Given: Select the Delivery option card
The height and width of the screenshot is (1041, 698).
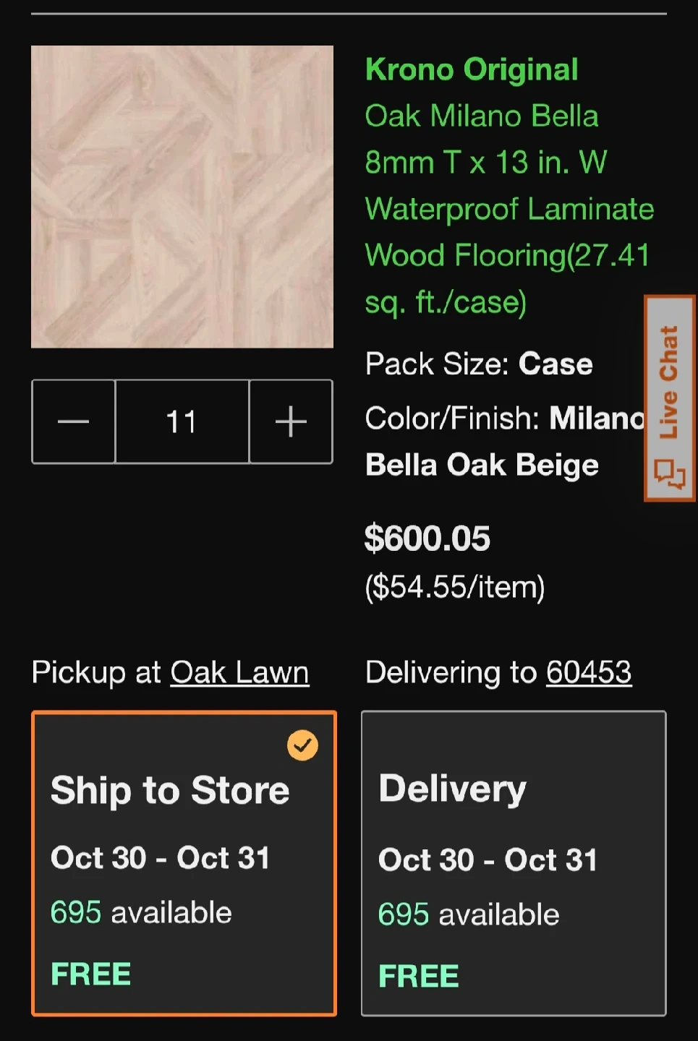Looking at the screenshot, I should (514, 863).
